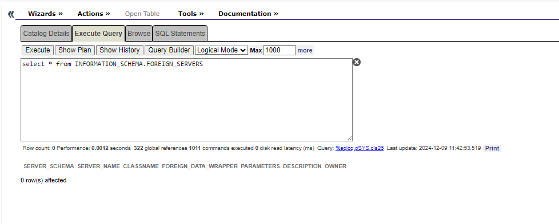Image resolution: width=559 pixels, height=224 pixels.
Task: Click the DESCRIPTION column header
Action: pyautogui.click(x=302, y=166)
